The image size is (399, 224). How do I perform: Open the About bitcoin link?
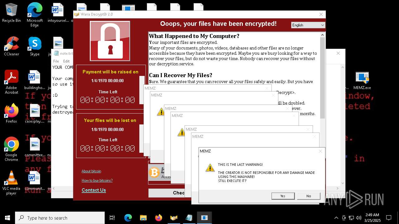(x=91, y=171)
